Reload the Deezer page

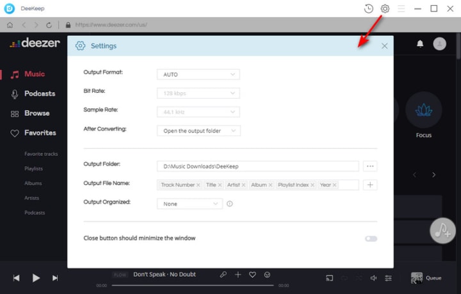click(x=49, y=25)
